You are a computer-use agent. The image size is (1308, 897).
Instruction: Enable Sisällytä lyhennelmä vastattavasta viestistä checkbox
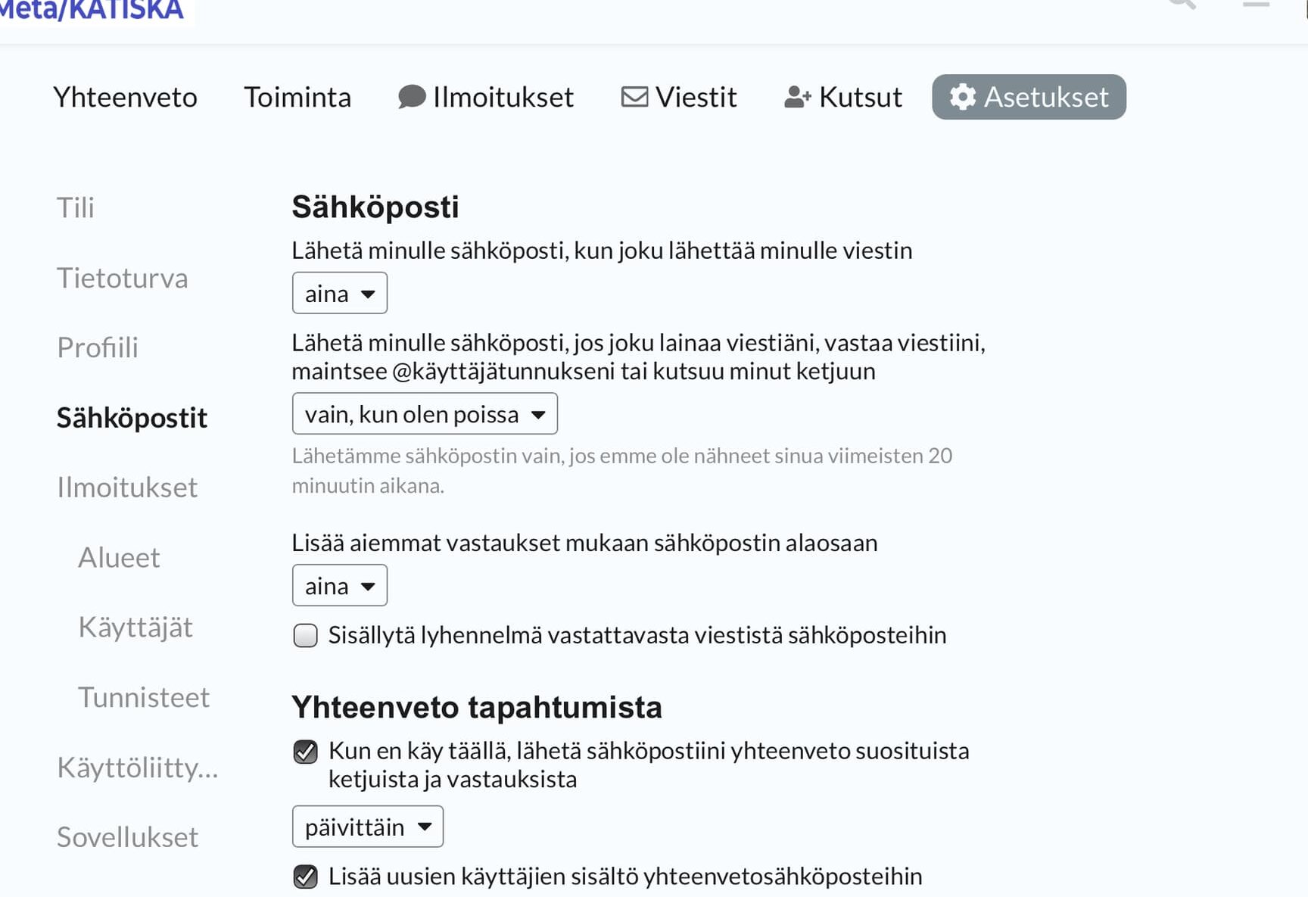306,635
